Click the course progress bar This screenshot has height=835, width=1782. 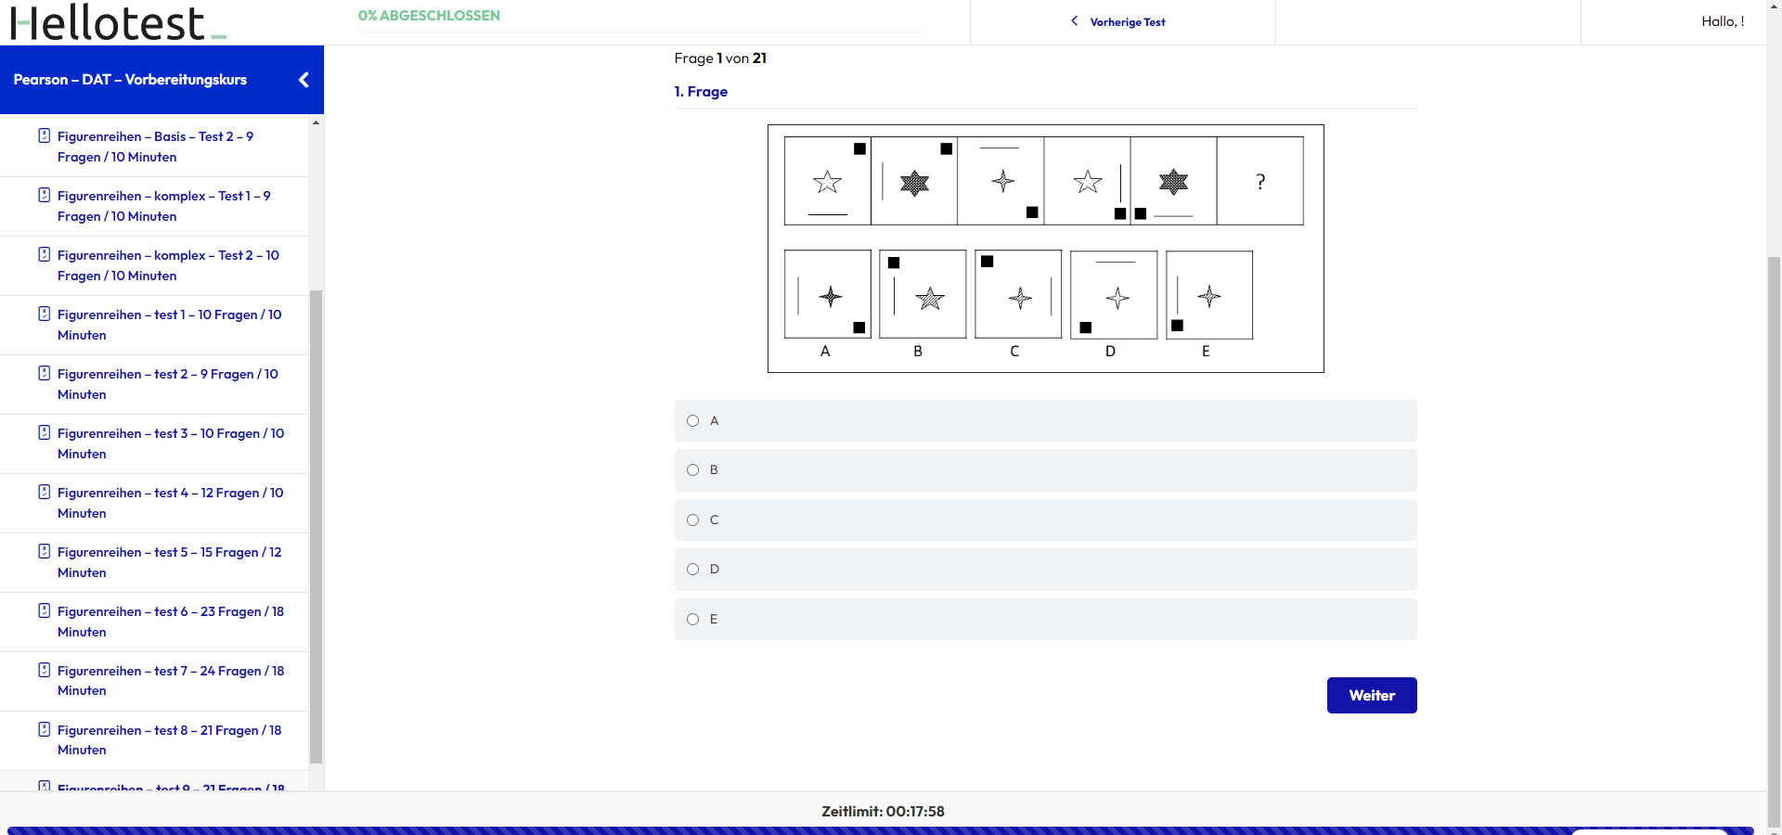(640, 31)
